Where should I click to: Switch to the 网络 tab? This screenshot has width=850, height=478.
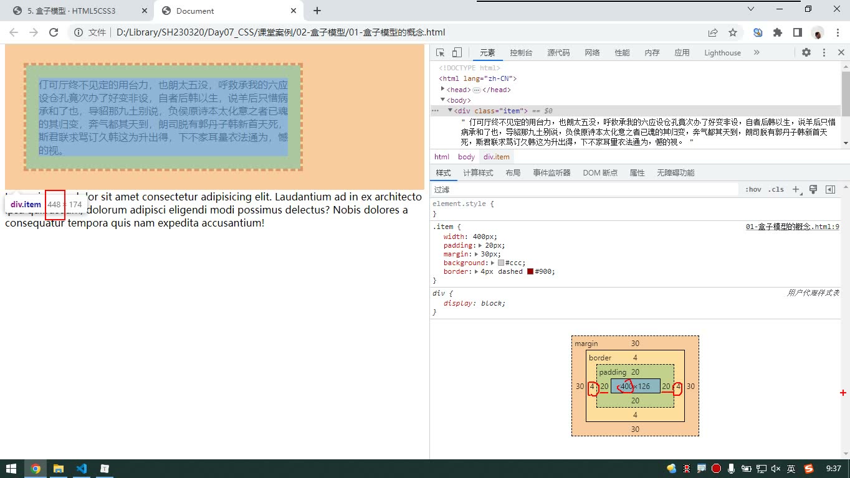(x=592, y=53)
